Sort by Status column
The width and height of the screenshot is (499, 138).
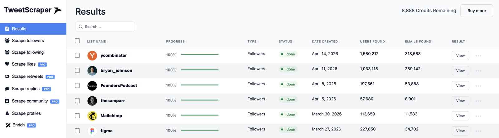287,42
